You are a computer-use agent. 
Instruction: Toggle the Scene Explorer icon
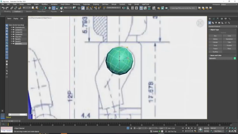pyautogui.click(x=132, y=8)
